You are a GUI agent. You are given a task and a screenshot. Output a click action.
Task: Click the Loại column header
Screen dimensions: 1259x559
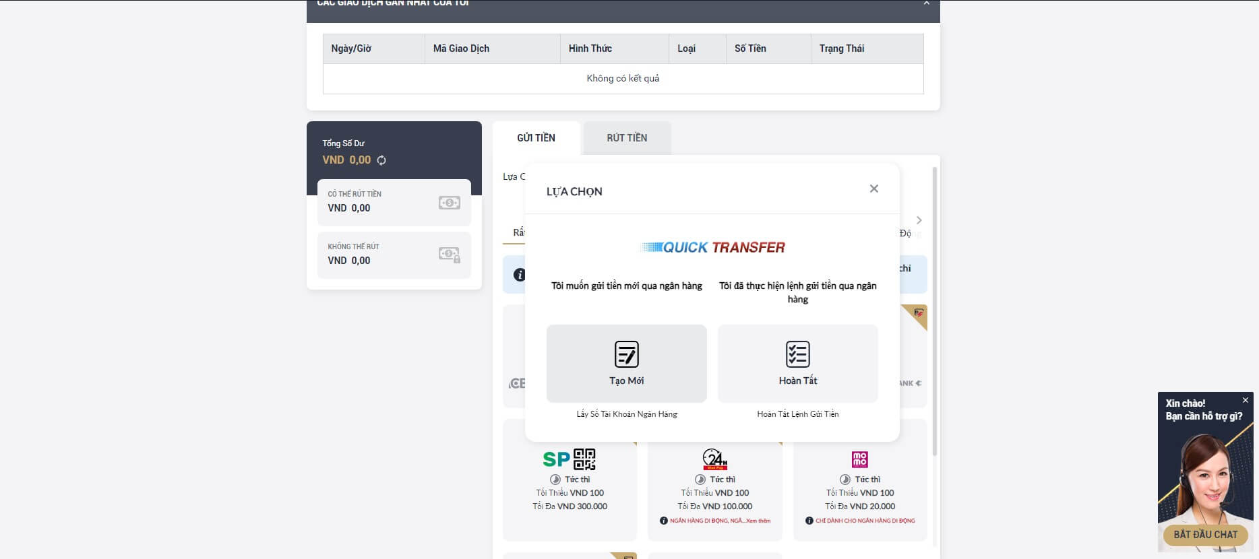click(x=698, y=48)
